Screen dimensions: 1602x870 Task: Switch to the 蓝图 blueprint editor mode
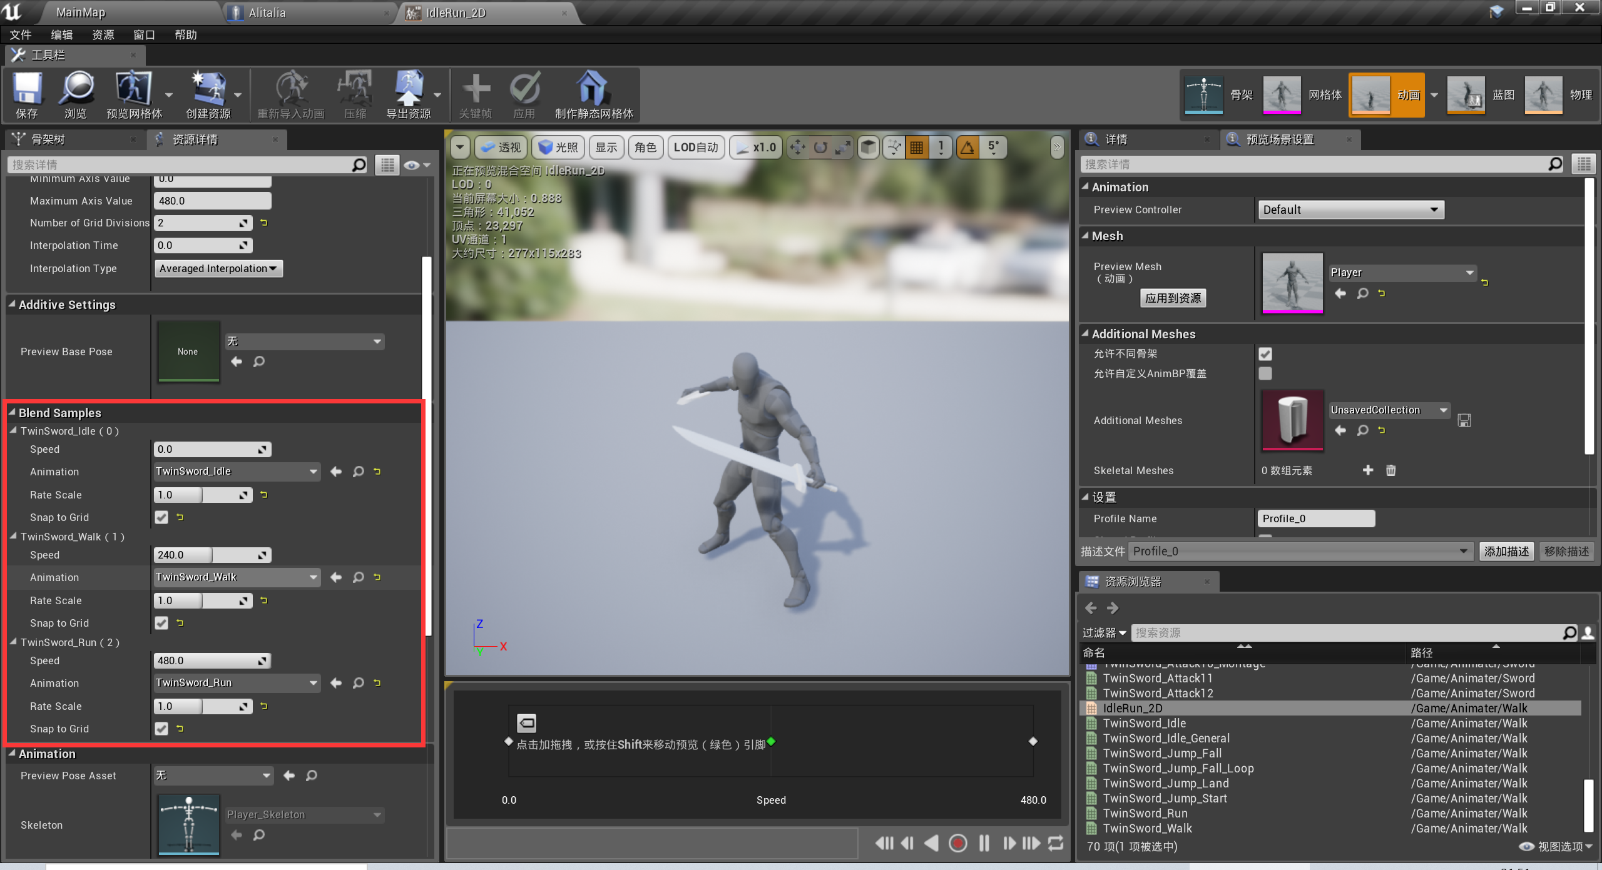[1466, 95]
